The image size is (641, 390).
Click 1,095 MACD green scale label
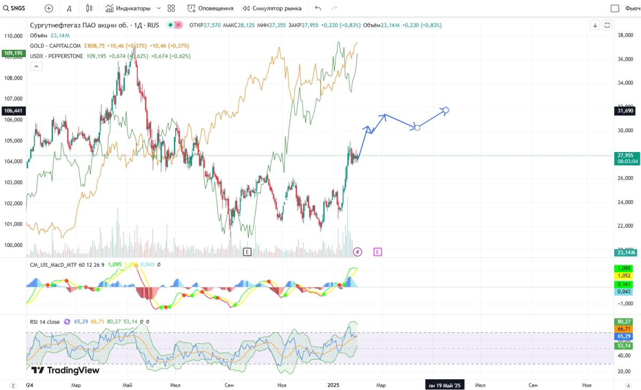click(624, 268)
